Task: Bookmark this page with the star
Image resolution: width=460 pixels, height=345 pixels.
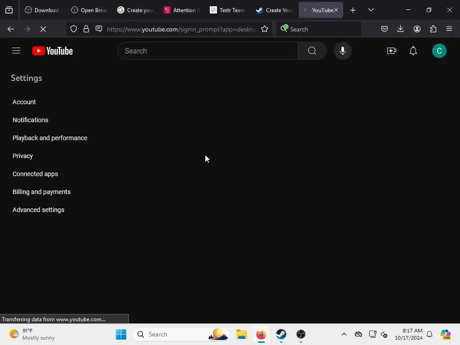Action: coord(265,29)
